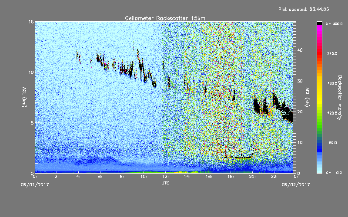Screen dimensions: 348x217
Task: Click the black '>= 300.0' colorbar segment
Action: pos(319,23)
